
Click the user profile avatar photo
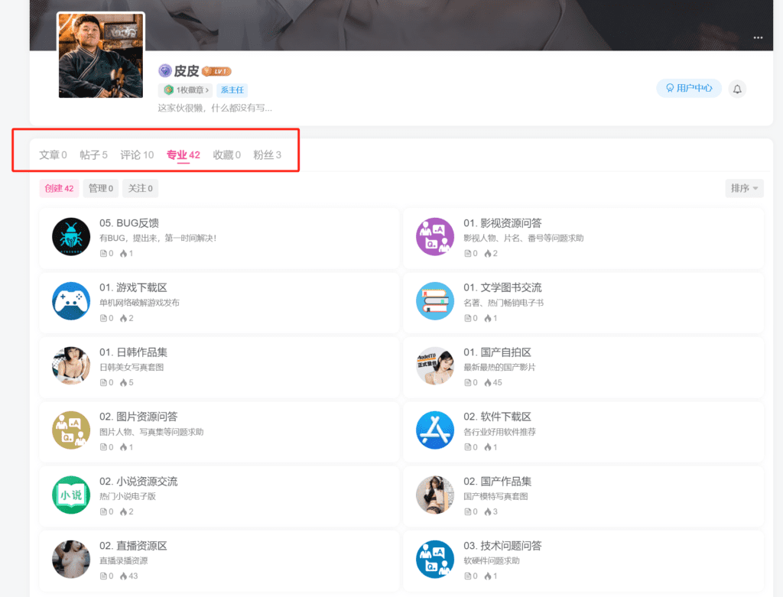pos(100,55)
